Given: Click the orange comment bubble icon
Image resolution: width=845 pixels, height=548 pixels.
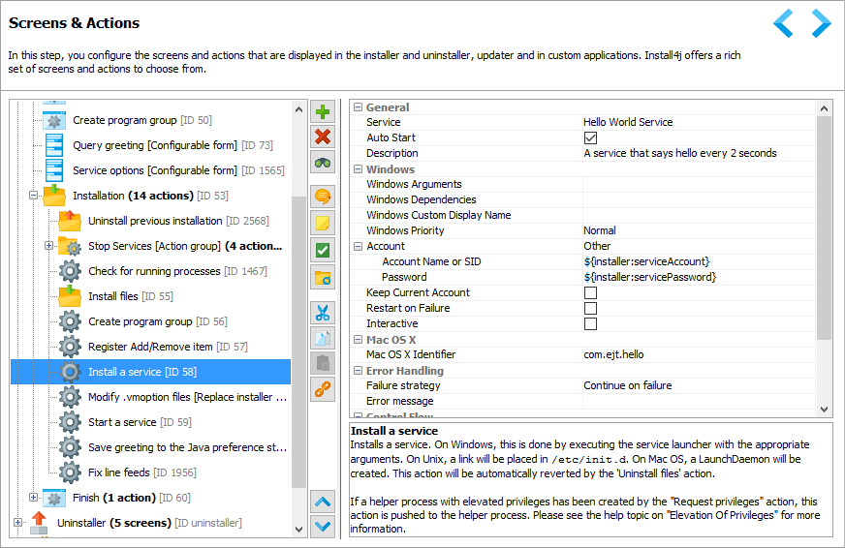Looking at the screenshot, I should (323, 197).
